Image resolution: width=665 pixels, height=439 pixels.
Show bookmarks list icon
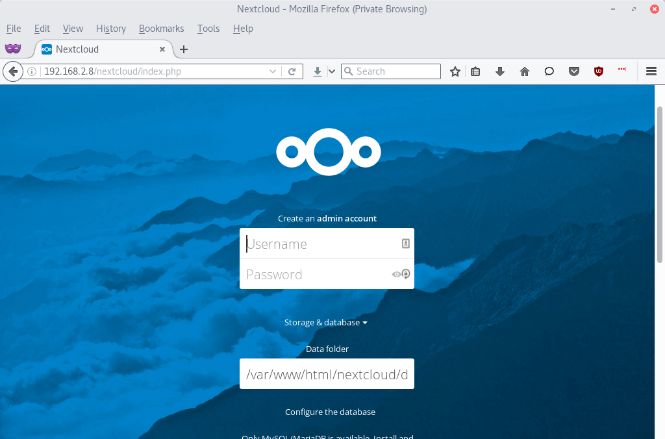[475, 71]
